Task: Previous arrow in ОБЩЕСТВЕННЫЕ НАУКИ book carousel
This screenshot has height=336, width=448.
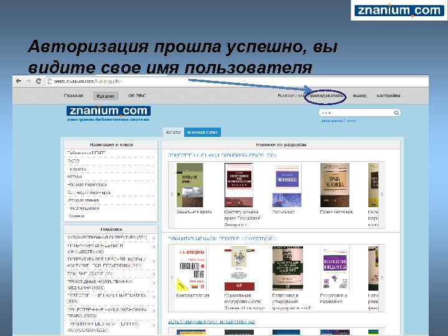Action: (x=172, y=194)
